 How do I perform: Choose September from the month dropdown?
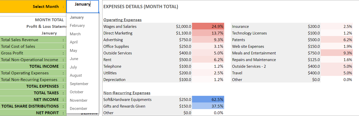(x=79, y=84)
